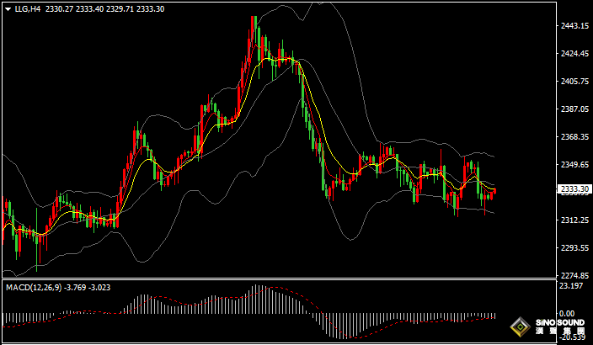
Task: Select the 2293.55 price axis label
Action: [x=573, y=248]
